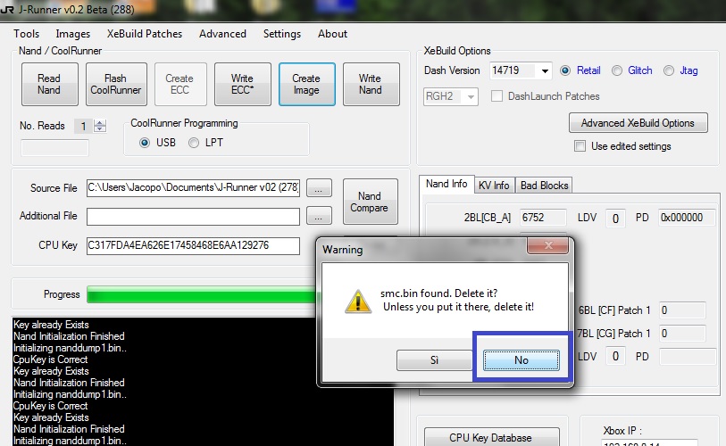Enable Use edited settings checkbox
The height and width of the screenshot is (446, 726).
(580, 146)
